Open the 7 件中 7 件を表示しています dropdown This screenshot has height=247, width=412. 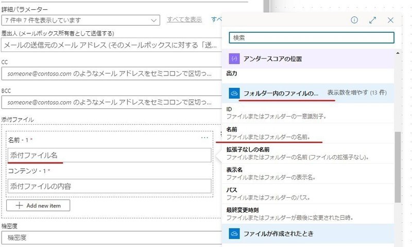point(80,20)
